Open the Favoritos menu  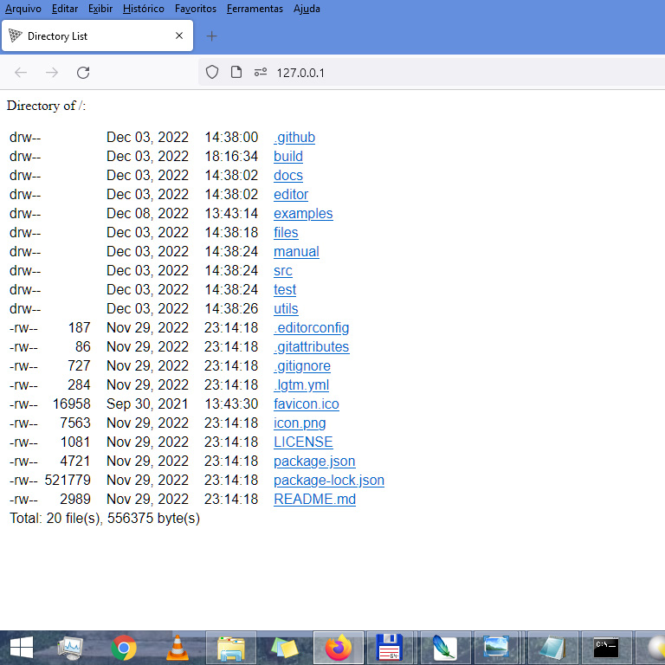196,9
